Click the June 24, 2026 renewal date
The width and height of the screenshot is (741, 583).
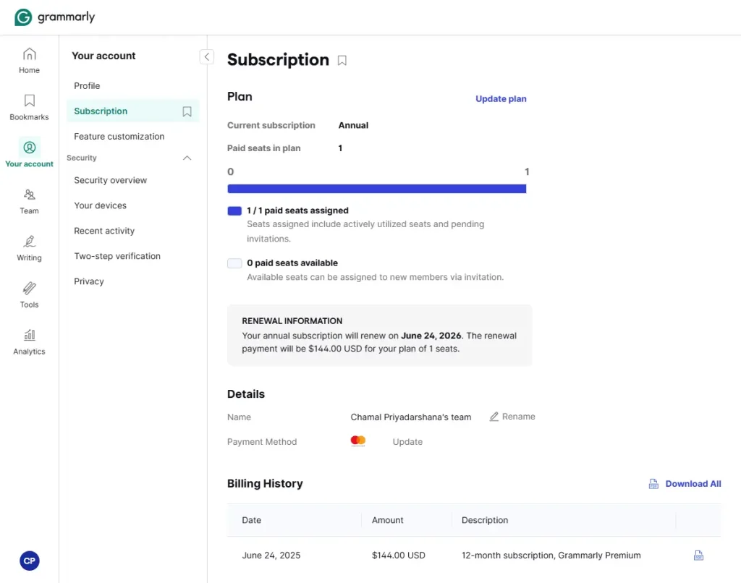point(431,336)
